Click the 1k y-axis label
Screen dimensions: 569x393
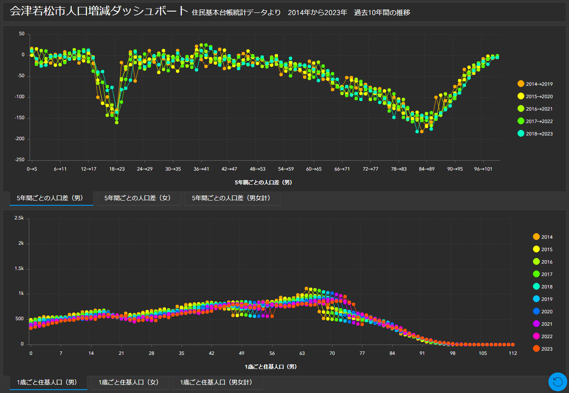[21, 294]
